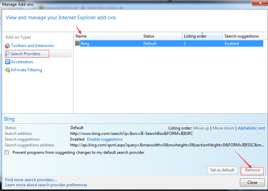This screenshot has height=191, width=268.
Task: Remove the Bing search provider
Action: [x=253, y=170]
